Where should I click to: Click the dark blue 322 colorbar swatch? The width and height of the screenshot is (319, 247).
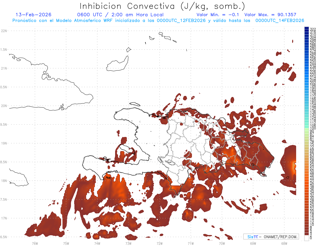coord(307,28)
